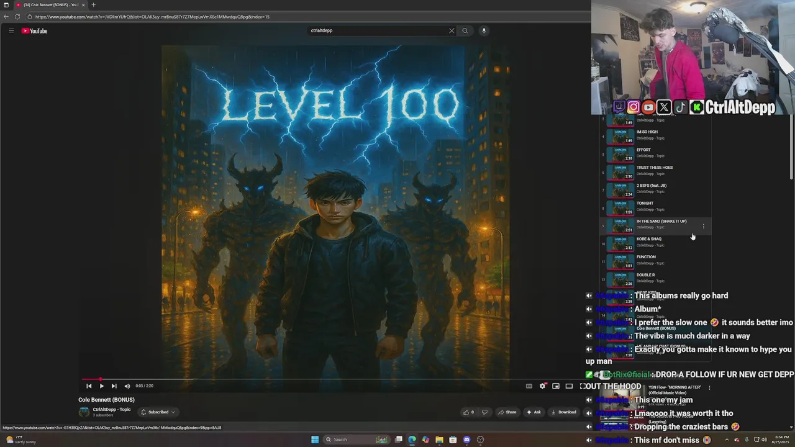Go to YouTube home via the logo
795x447 pixels.
coord(35,30)
